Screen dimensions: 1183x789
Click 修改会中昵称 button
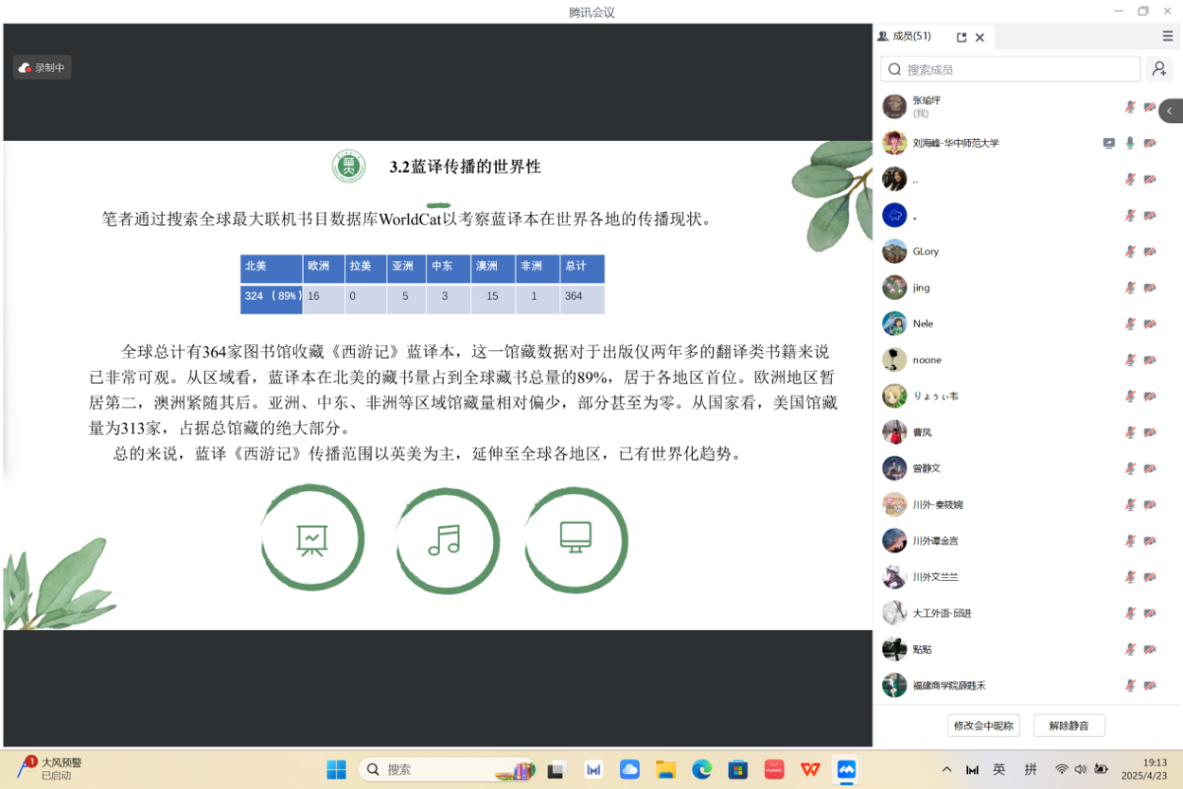click(x=983, y=726)
